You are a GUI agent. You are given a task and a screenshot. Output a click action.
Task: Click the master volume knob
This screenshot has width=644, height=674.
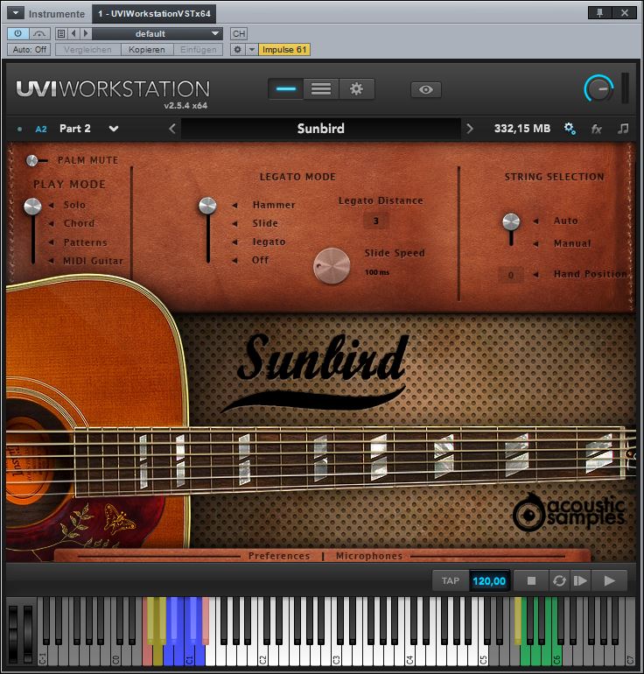coord(598,89)
